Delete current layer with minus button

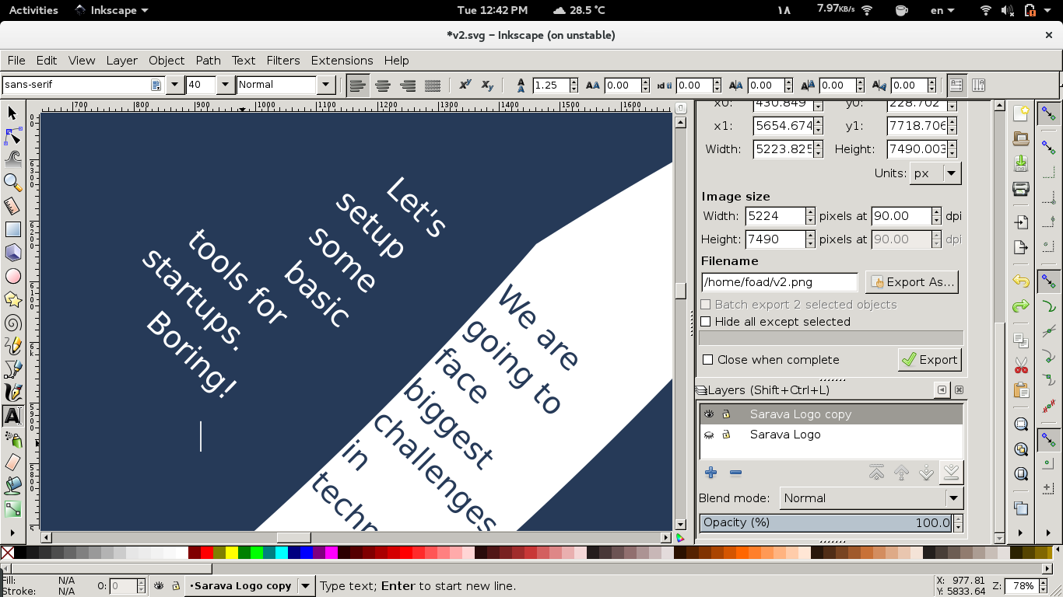coord(735,473)
